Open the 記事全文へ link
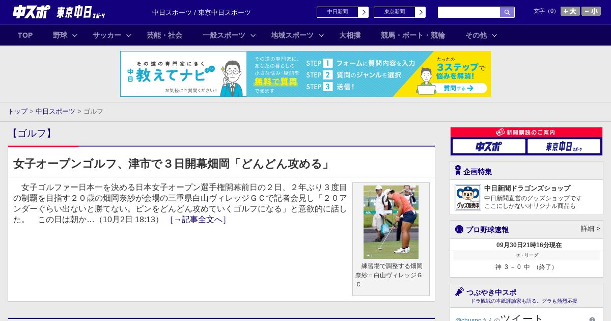The width and height of the screenshot is (611, 321). pos(198,220)
